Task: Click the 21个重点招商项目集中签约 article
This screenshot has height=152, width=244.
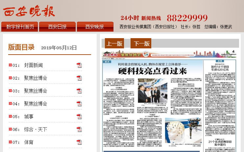Action: (x=218, y=143)
